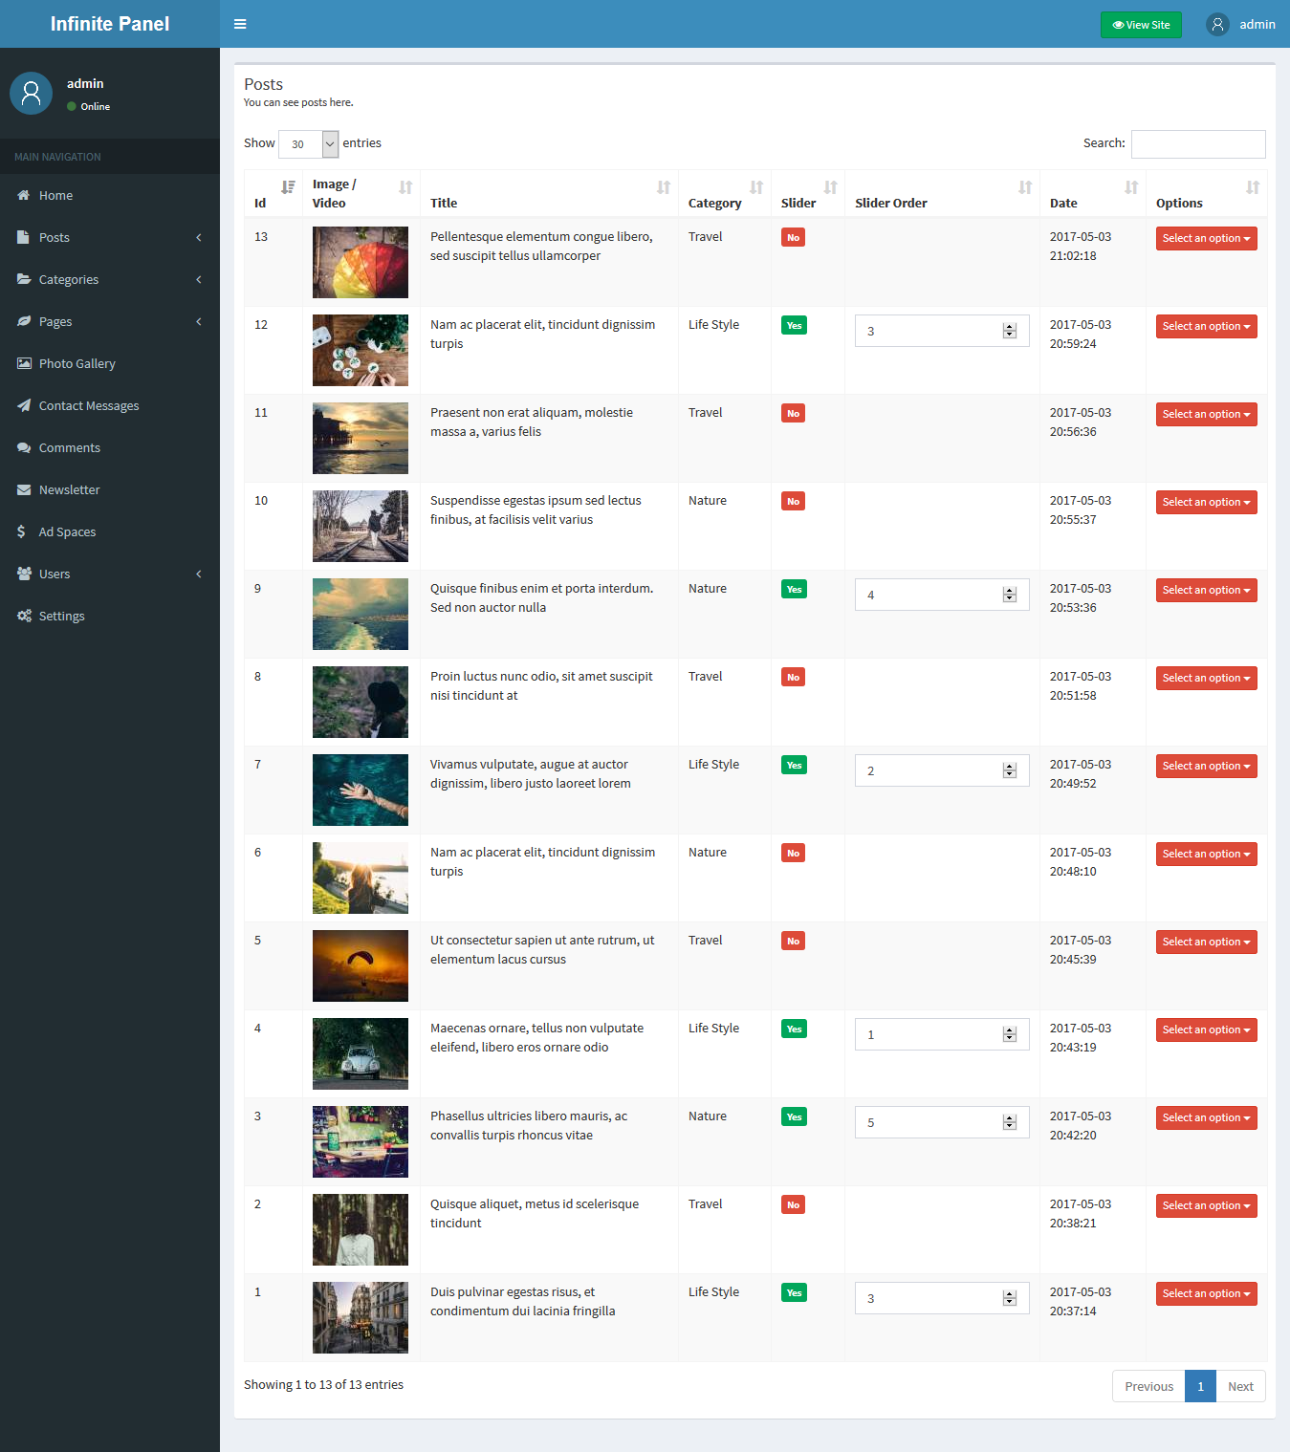This screenshot has height=1452, width=1290.
Task: Select the Photo Gallery sidebar icon
Action: pos(23,363)
